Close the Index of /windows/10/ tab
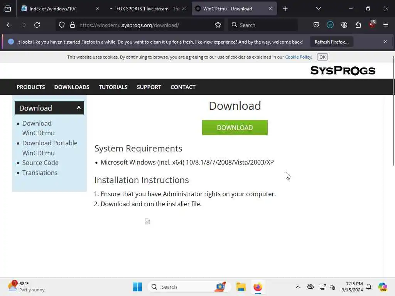 97,9
